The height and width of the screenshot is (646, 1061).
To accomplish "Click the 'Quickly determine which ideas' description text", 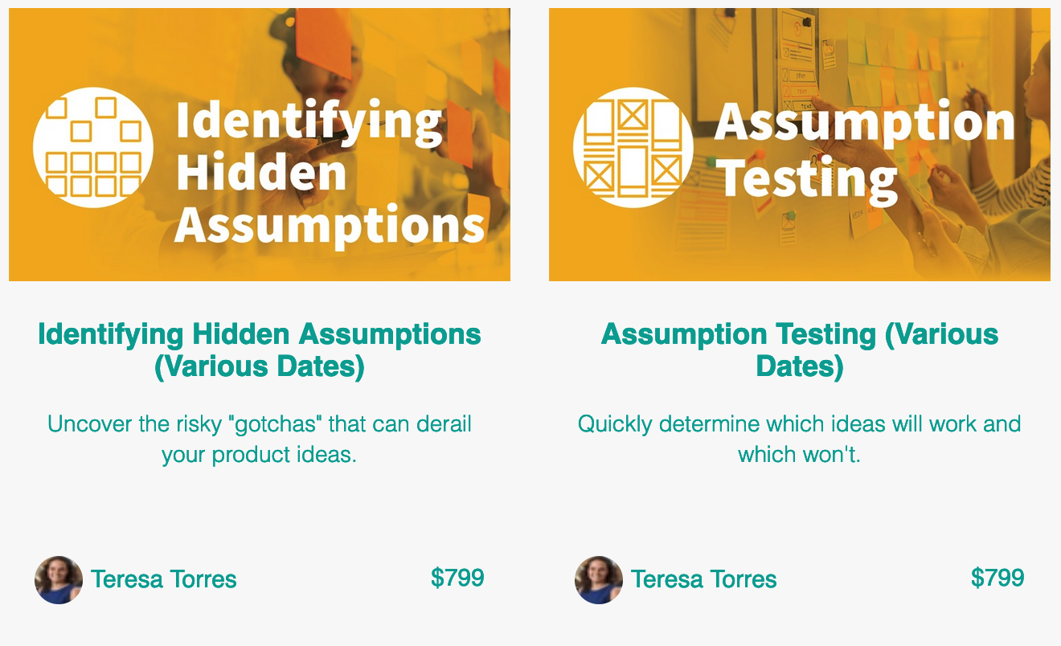I will [x=800, y=439].
